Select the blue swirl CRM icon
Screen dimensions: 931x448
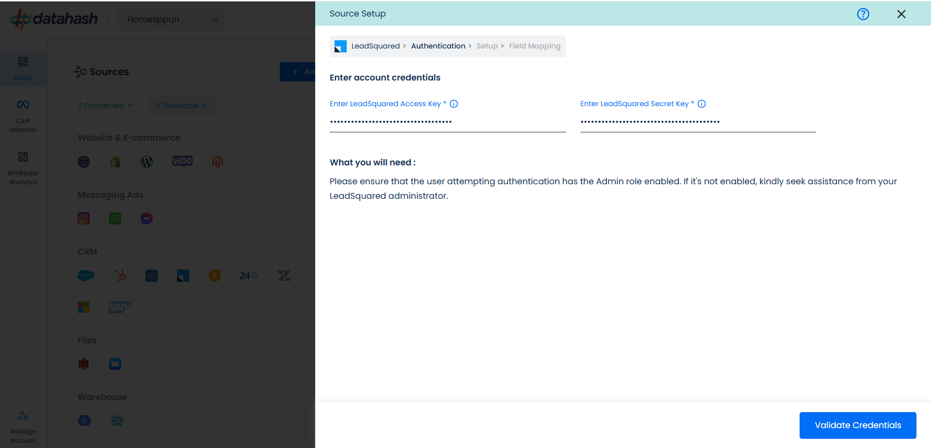(151, 276)
